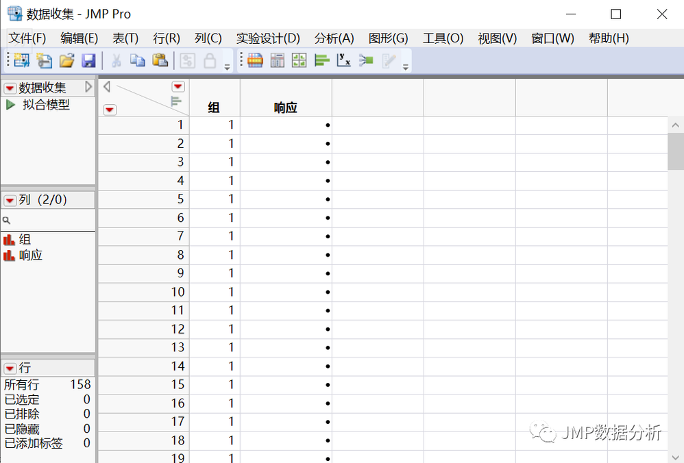Click the right-pointing arrow next to 数据收集

pyautogui.click(x=88, y=87)
